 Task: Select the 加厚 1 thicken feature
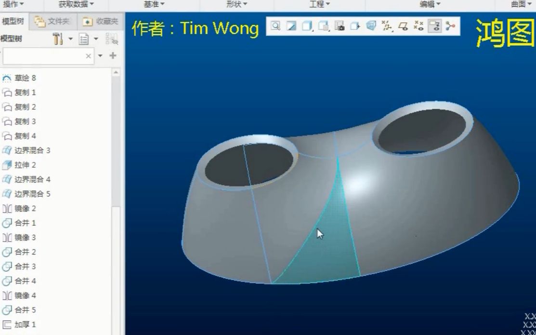(25, 324)
